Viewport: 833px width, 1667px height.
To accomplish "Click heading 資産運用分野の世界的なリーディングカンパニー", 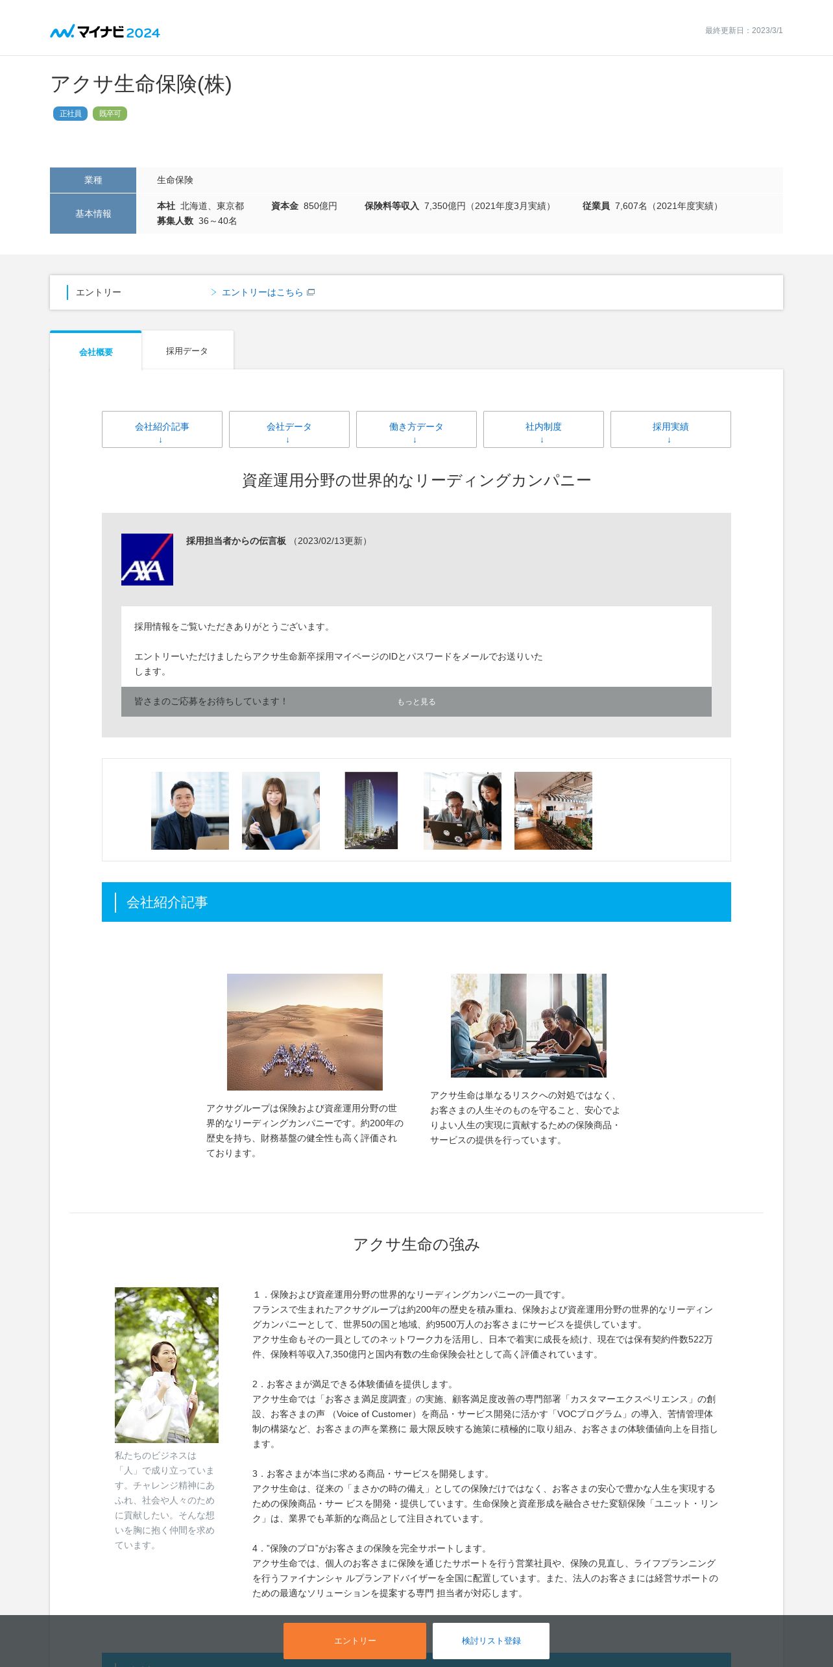I will 416,480.
